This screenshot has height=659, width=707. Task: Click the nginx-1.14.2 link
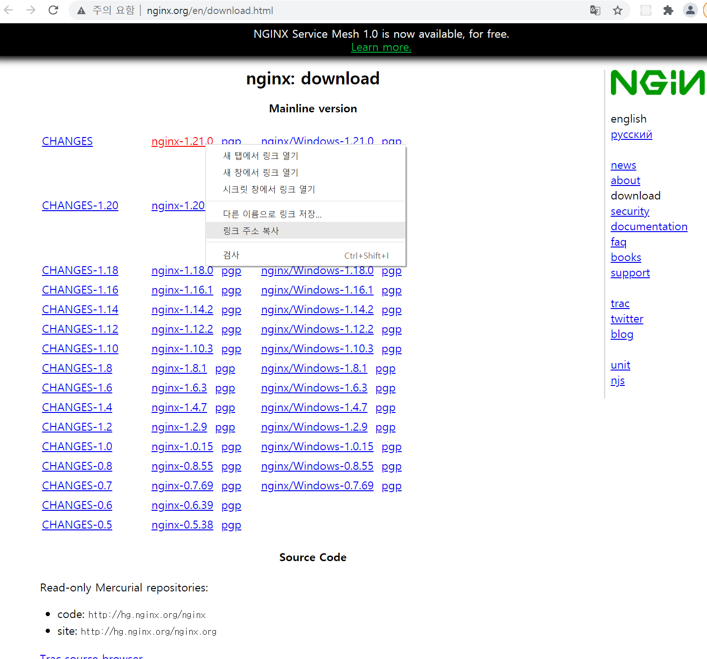click(182, 309)
